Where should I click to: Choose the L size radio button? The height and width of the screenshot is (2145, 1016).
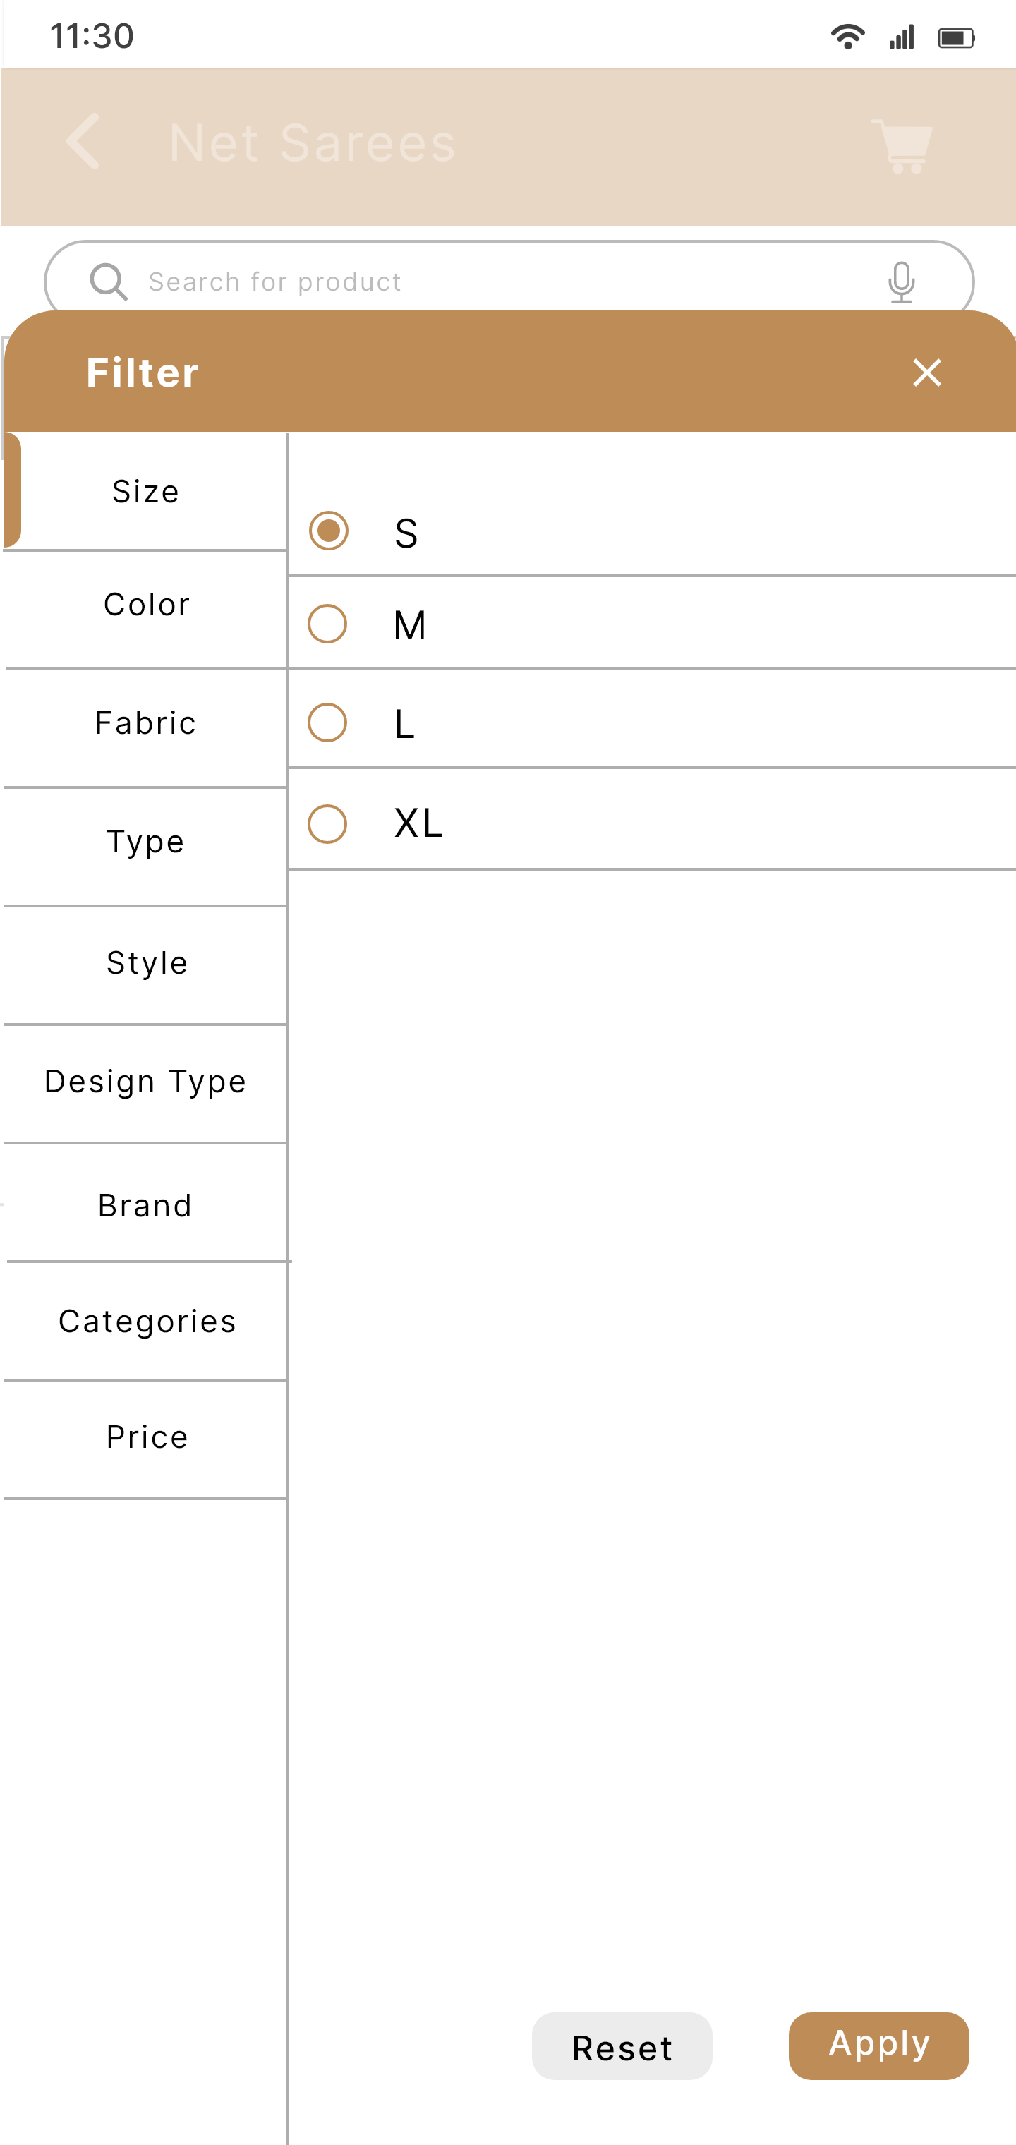[x=327, y=723]
